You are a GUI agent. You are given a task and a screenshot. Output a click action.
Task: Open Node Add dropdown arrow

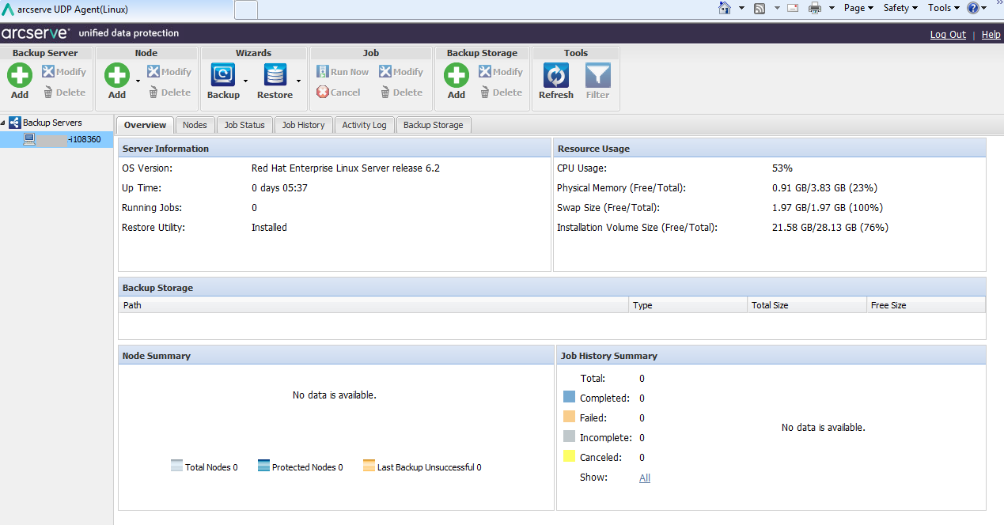pyautogui.click(x=138, y=81)
